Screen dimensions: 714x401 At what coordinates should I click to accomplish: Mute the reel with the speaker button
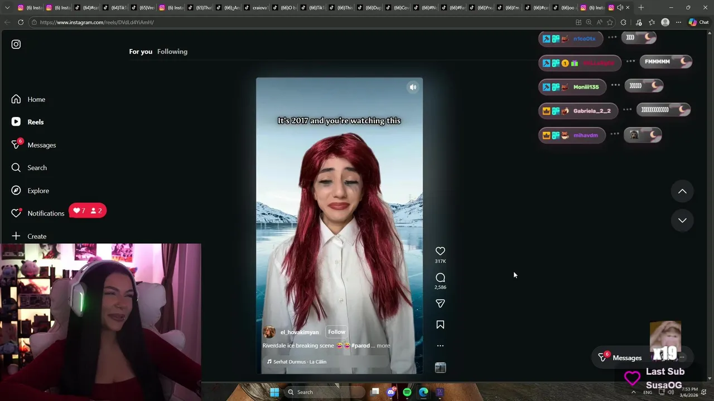click(413, 87)
